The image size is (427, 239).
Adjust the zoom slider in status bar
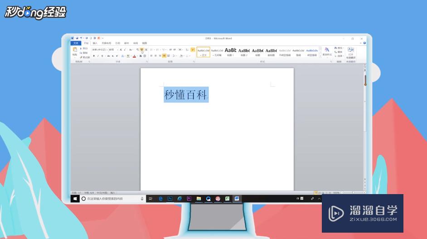353,193
